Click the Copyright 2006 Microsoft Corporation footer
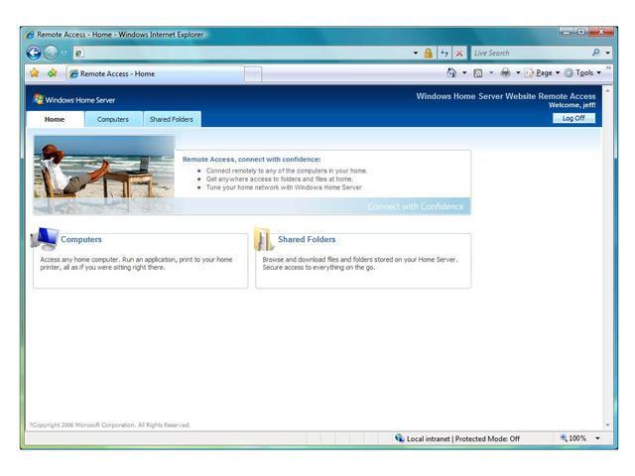The width and height of the screenshot is (635, 476). pos(109,425)
